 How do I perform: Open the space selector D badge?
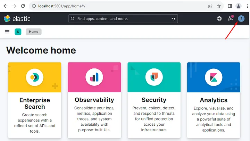[18, 32]
